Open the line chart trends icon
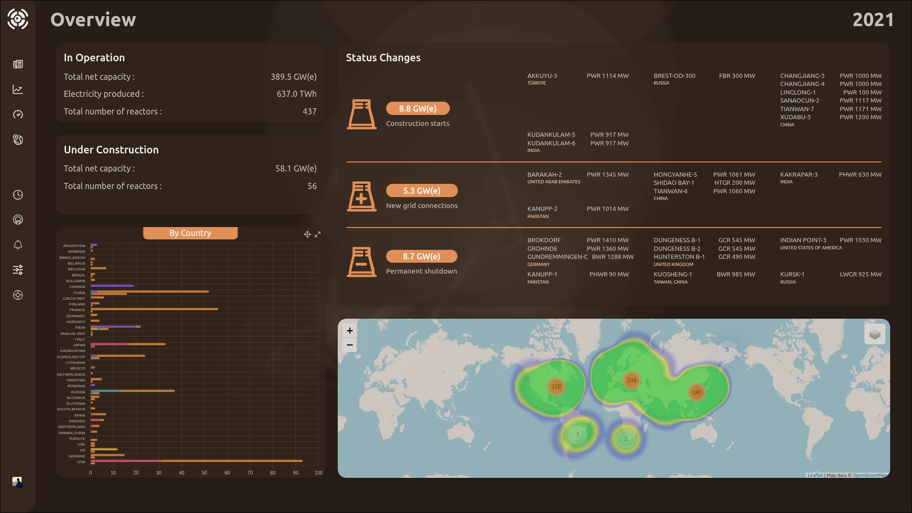 click(18, 89)
